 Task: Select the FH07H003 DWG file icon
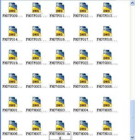tap(60, 102)
